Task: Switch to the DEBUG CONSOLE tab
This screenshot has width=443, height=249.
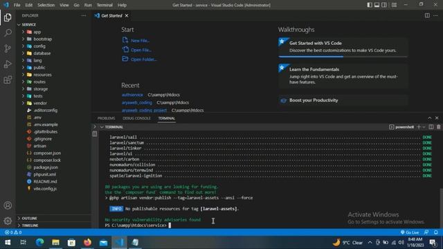Action: pos(136,118)
